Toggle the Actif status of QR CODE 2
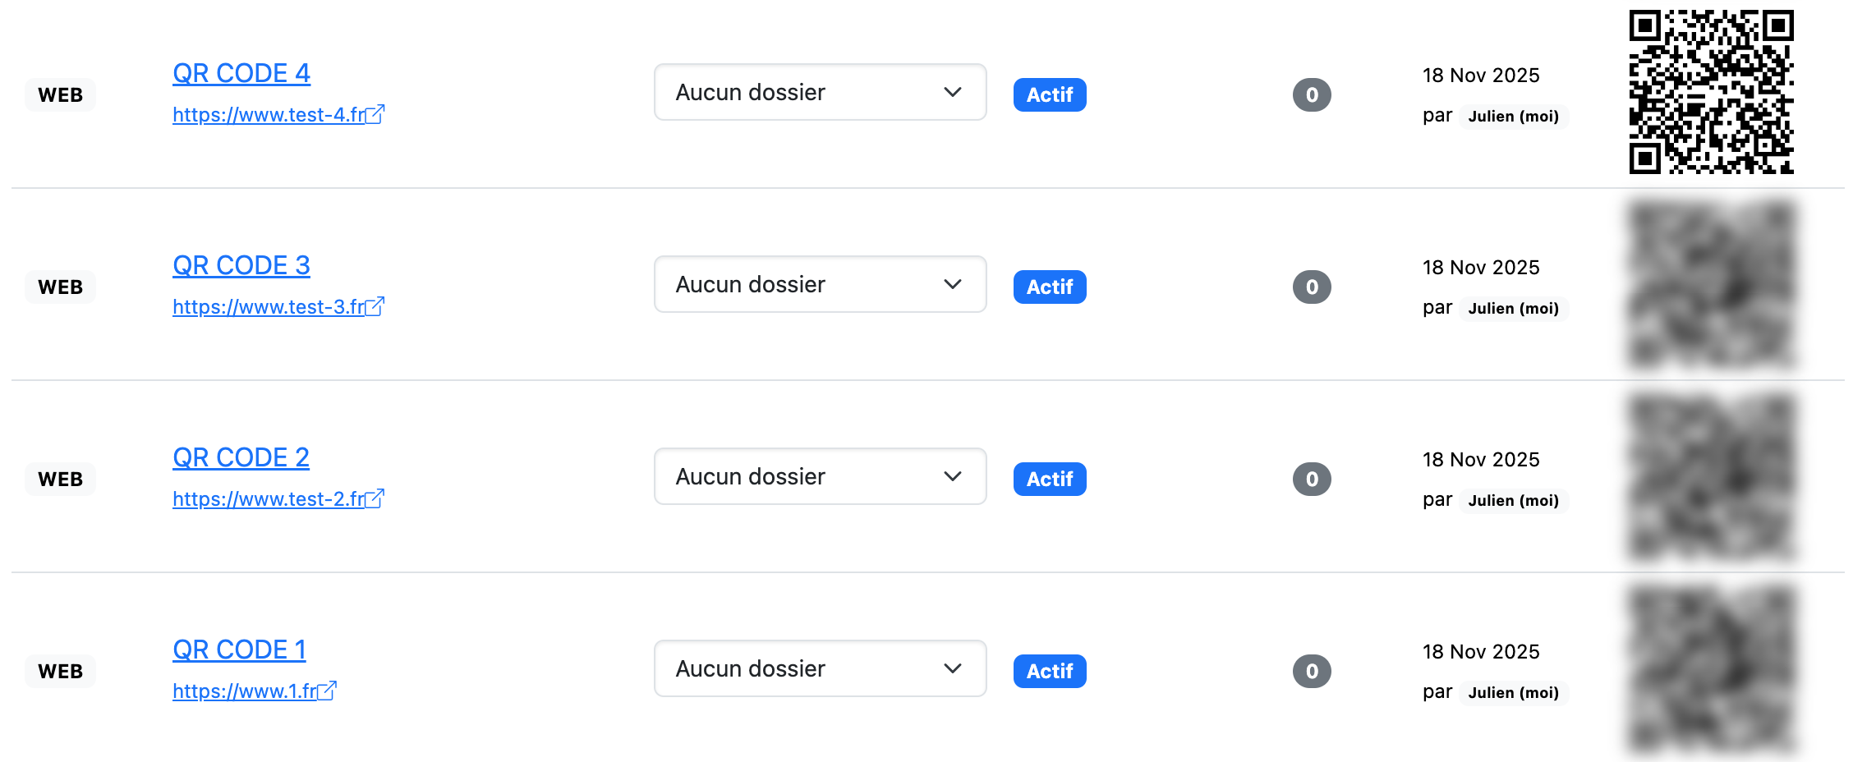The height and width of the screenshot is (762, 1853). click(1050, 480)
